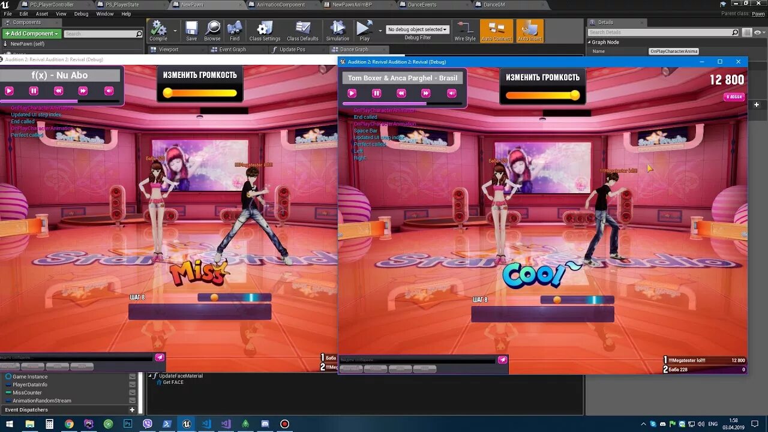Click Search Components field

point(103,34)
